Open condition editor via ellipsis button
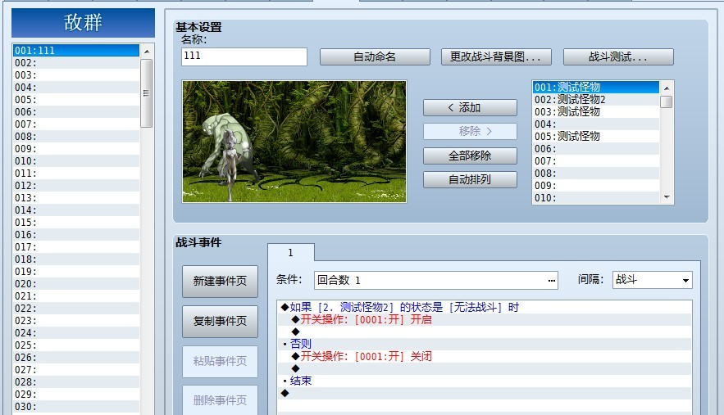Screen dimensions: 724x415 pyautogui.click(x=551, y=281)
